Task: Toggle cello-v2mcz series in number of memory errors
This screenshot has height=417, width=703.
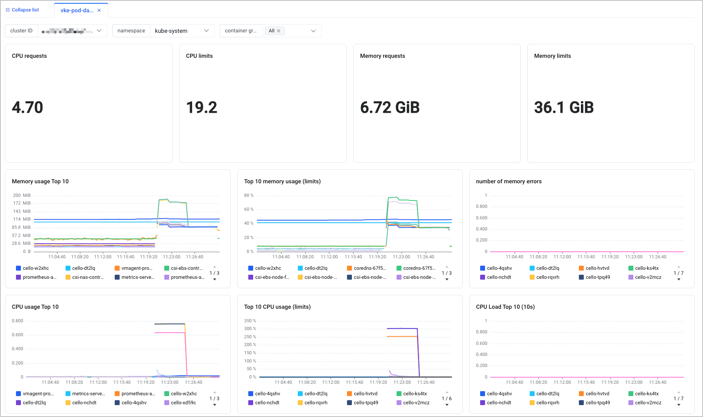Action: [x=645, y=277]
